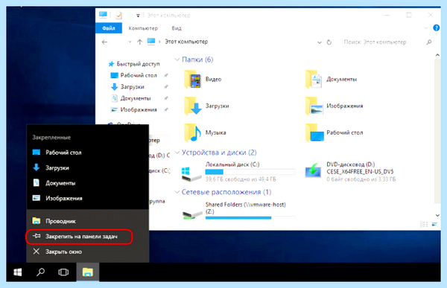
Task: Launch Проводник from the jump list
Action: 87,221
